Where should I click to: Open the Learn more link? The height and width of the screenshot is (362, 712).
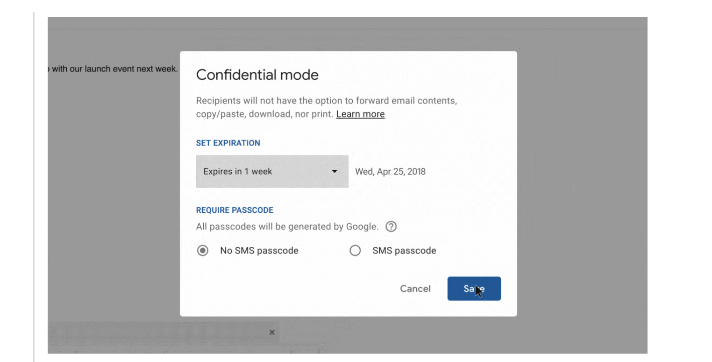(x=360, y=114)
